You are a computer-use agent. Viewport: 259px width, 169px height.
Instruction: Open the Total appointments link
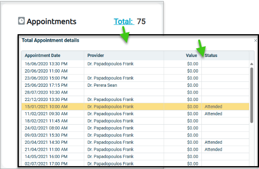[x=124, y=22]
